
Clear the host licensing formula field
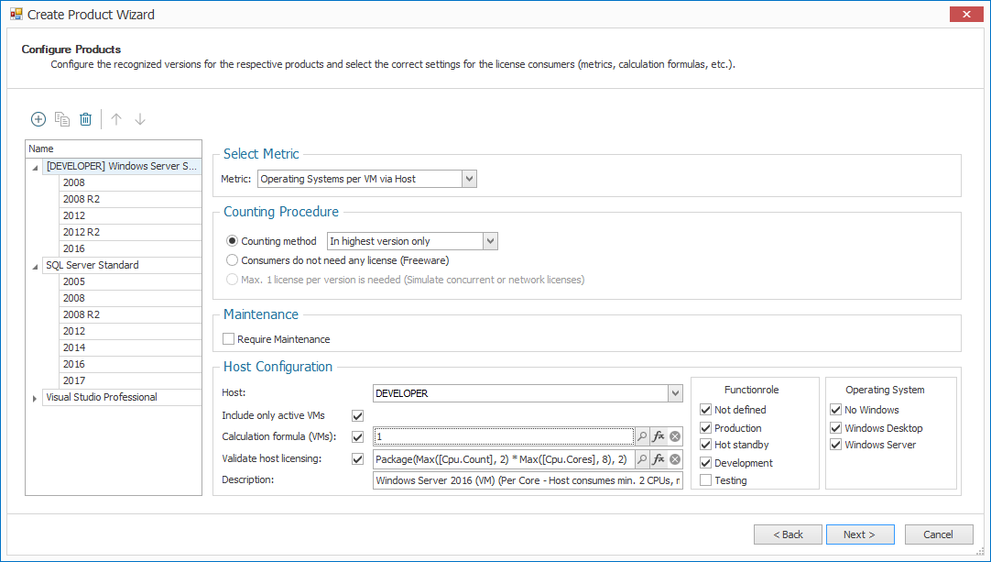(675, 459)
